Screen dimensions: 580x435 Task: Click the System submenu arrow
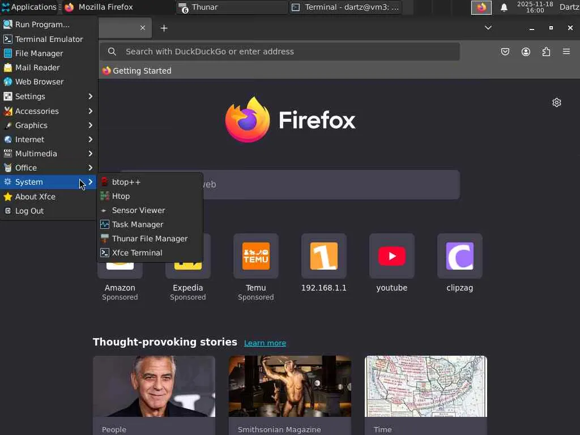[90, 182]
